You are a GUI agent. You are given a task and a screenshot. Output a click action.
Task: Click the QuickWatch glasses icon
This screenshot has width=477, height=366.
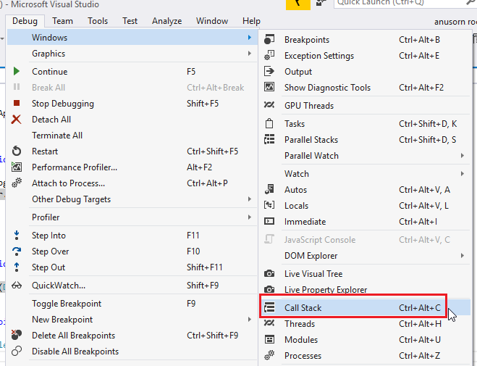click(x=17, y=286)
